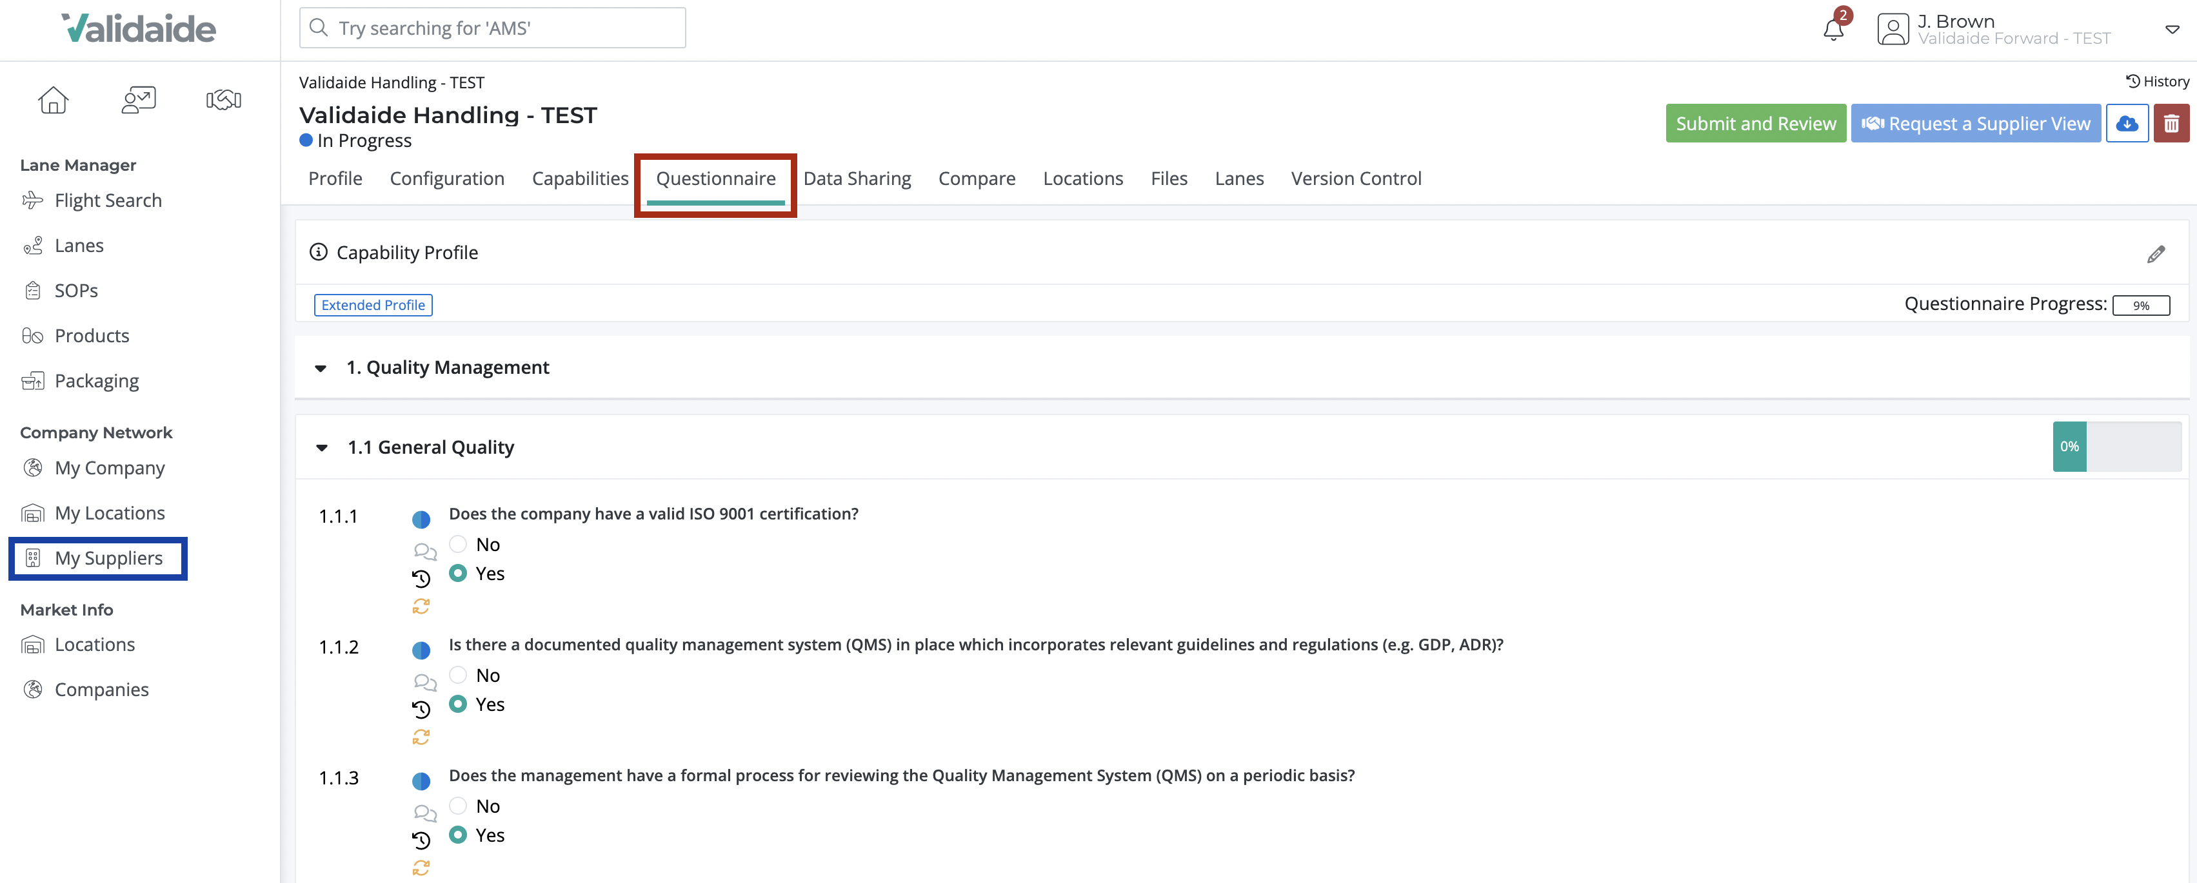2197x883 pixels.
Task: Collapse the 1. Quality Management section
Action: point(321,368)
